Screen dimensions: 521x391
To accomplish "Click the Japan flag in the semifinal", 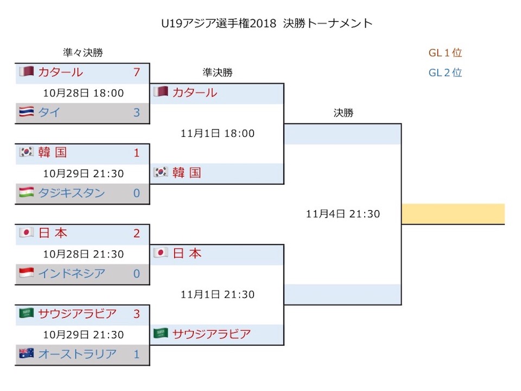I will pos(161,253).
